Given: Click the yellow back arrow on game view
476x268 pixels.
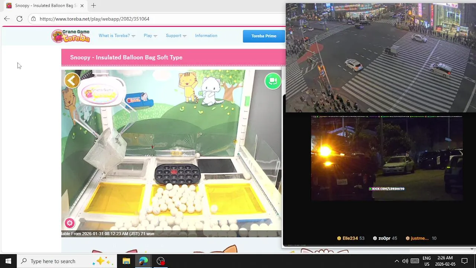Looking at the screenshot, I should click(x=72, y=80).
